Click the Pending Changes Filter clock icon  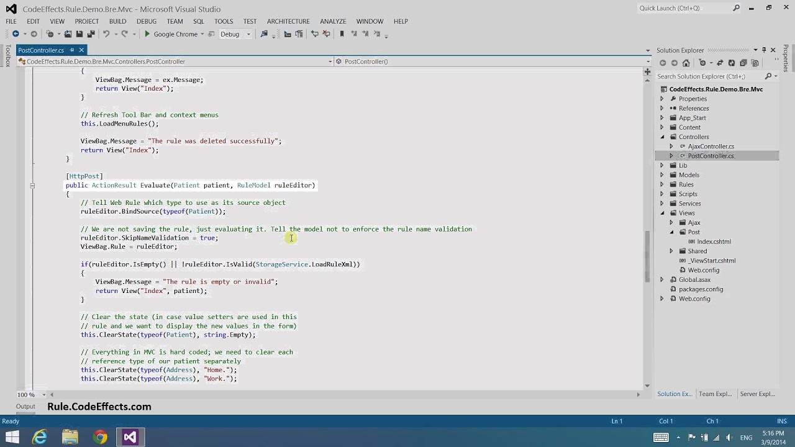[702, 63]
